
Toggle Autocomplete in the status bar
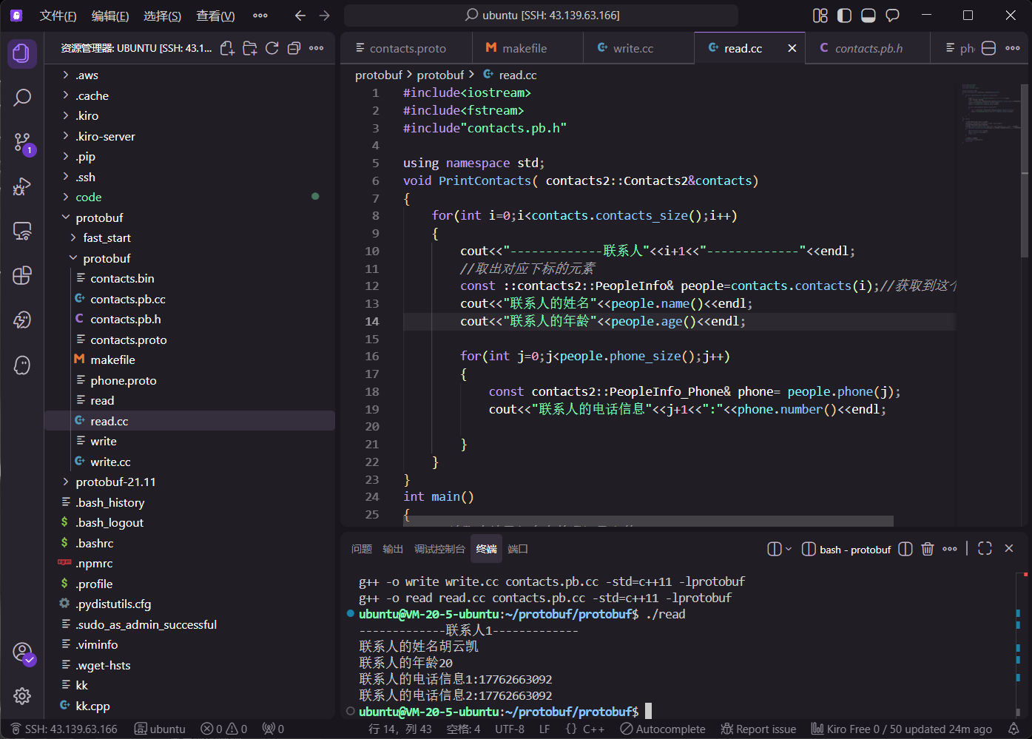[x=663, y=729]
